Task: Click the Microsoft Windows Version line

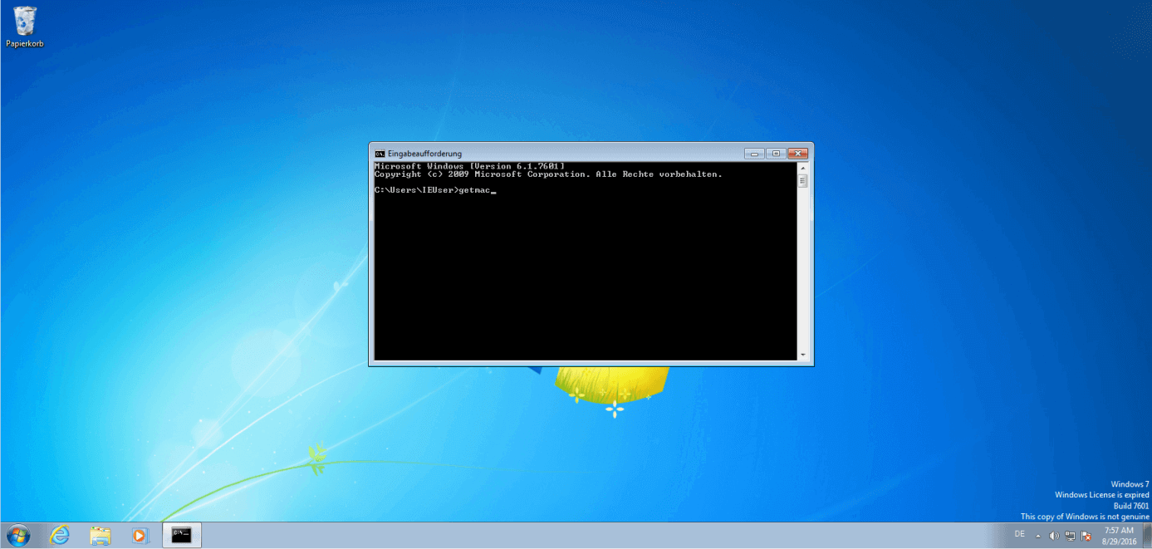Action: coord(469,166)
